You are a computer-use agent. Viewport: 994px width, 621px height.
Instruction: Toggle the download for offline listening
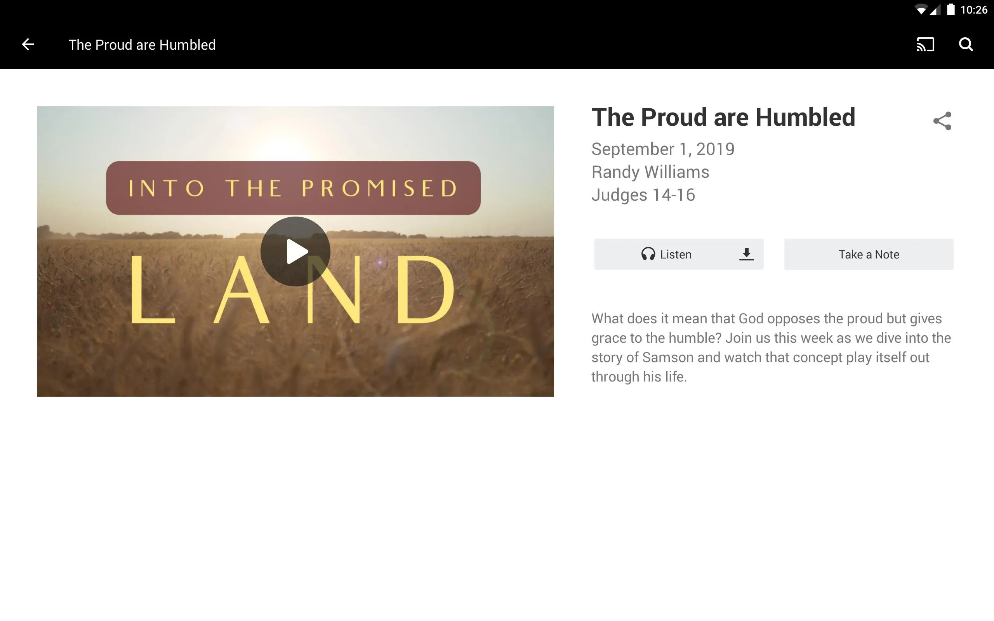tap(746, 254)
